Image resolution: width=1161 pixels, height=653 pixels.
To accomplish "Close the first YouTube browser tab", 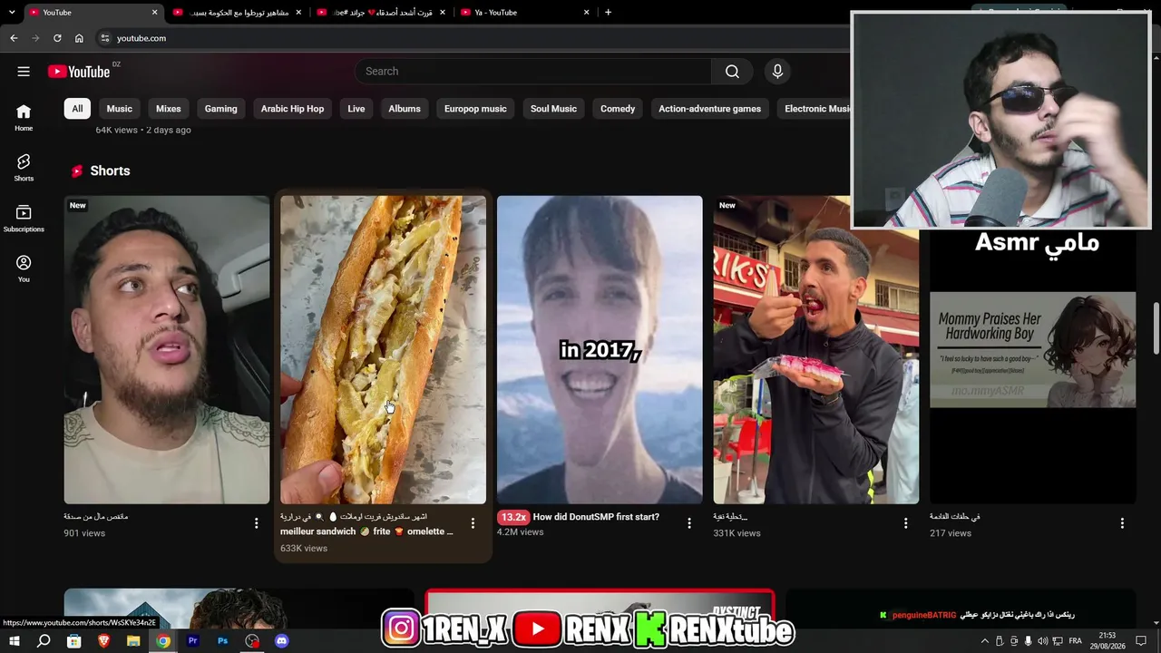I will pyautogui.click(x=154, y=13).
